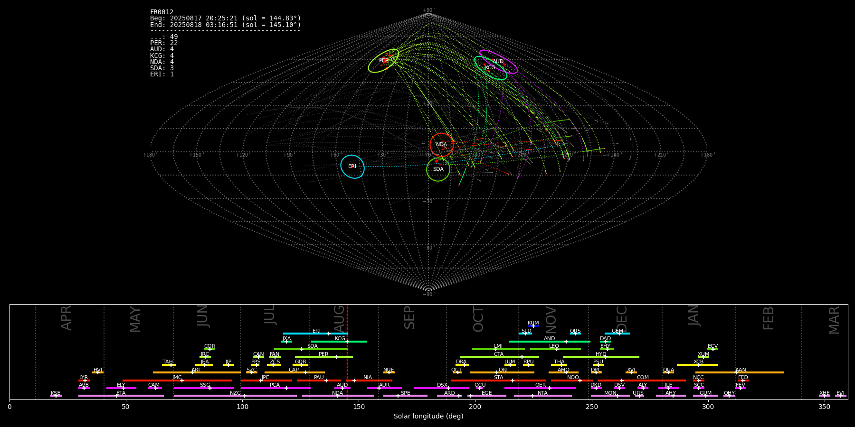Click the FR0012 station code text

click(x=161, y=12)
